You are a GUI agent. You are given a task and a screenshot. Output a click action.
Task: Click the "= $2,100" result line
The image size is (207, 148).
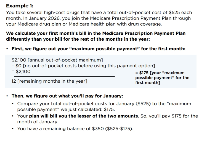(x=21, y=72)
